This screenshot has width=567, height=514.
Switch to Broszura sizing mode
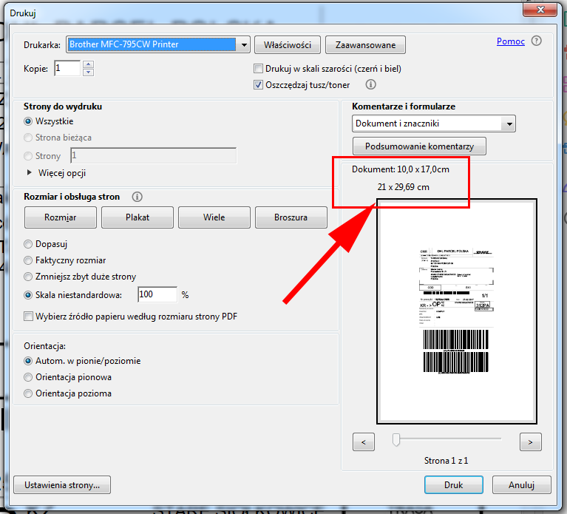click(291, 217)
